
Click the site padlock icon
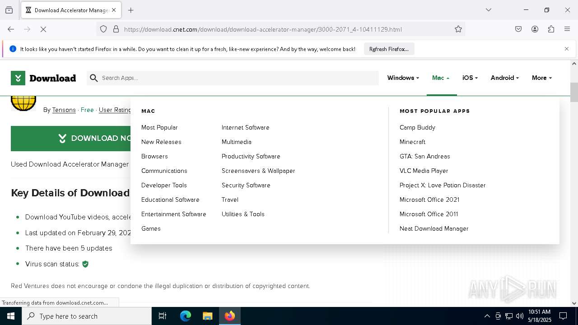(116, 29)
